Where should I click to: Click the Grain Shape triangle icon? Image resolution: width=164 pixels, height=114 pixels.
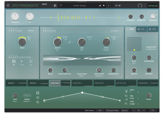pyautogui.click(x=99, y=70)
